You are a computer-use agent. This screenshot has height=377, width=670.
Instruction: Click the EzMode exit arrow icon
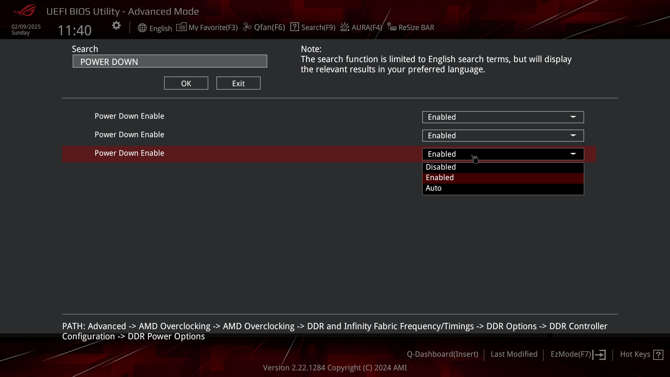599,355
